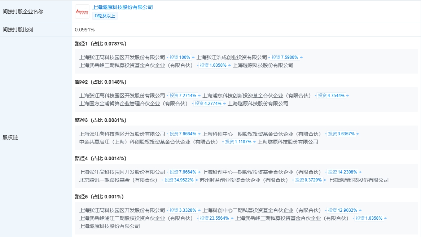Open 上海燧原科技股份有限公司 at end of path 3
Screen dimensions: 421x237
click(x=288, y=142)
